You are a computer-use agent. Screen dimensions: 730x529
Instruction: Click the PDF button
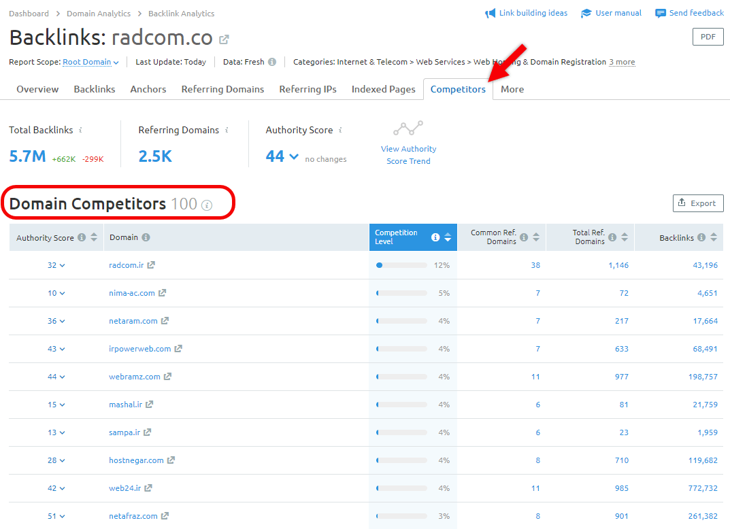708,37
